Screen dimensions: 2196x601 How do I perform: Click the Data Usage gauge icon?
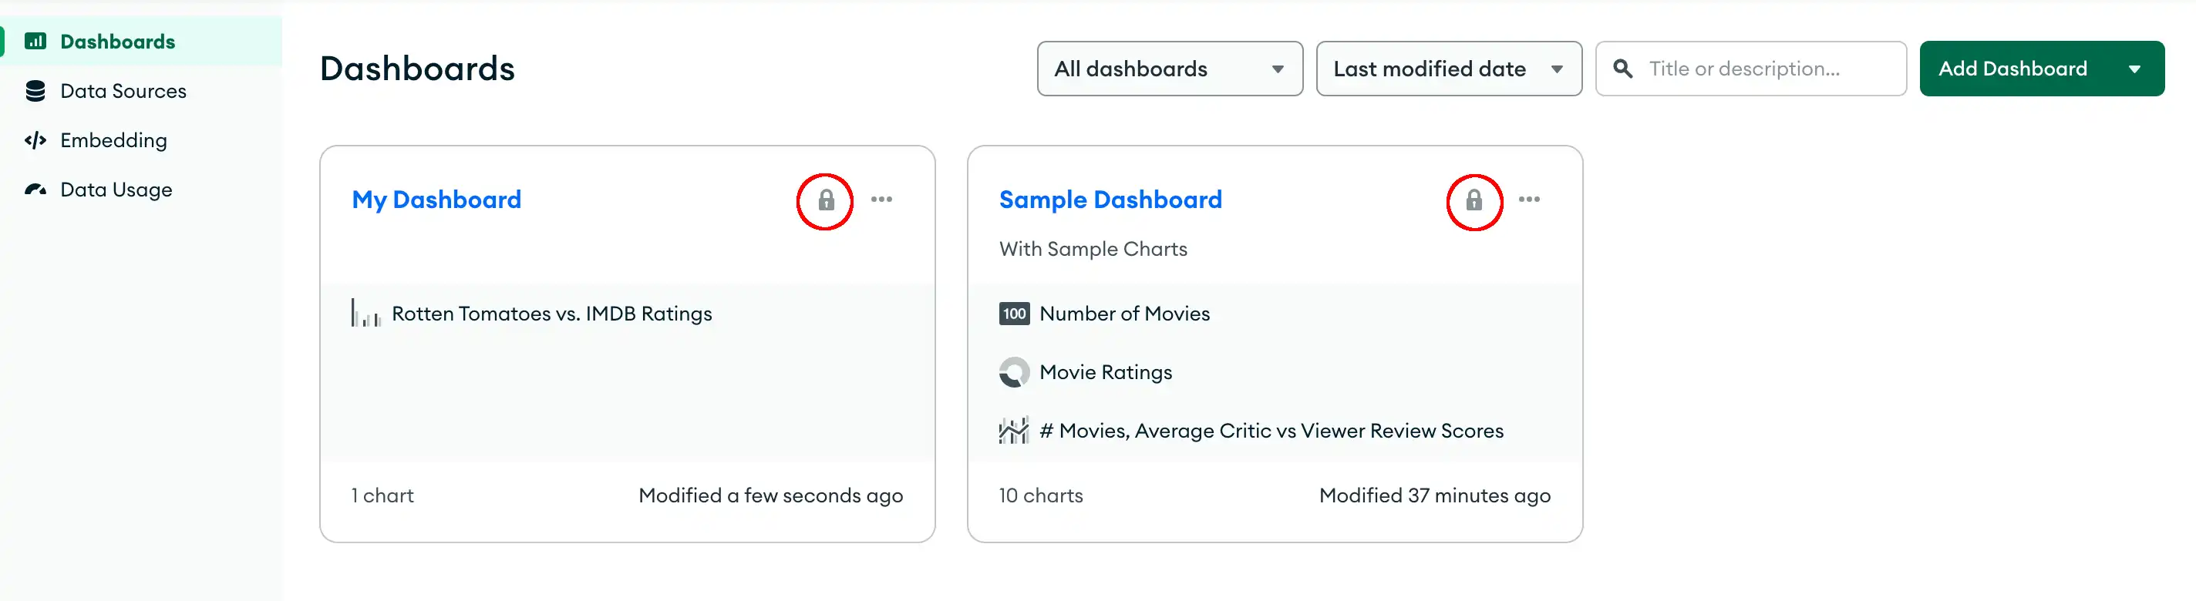[x=35, y=189]
